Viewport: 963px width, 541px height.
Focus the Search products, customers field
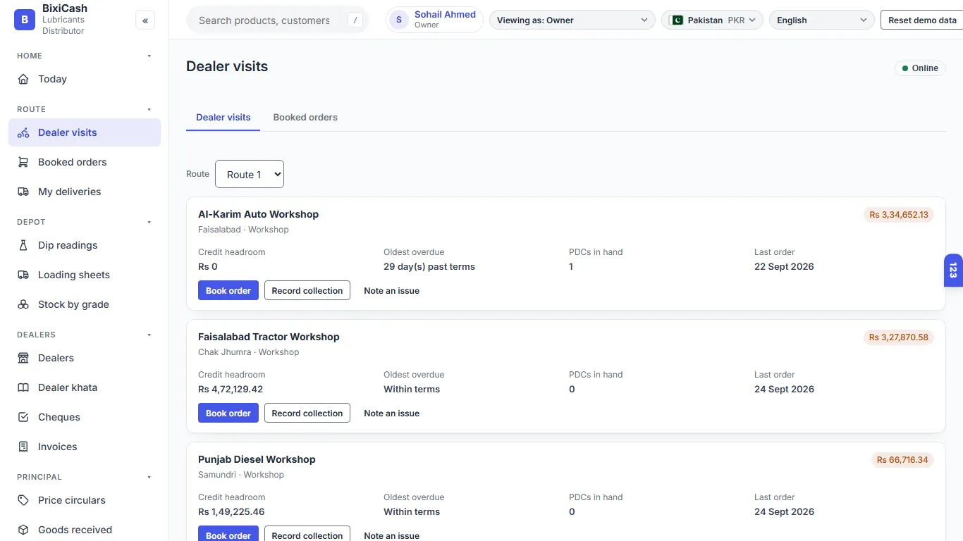pos(277,20)
